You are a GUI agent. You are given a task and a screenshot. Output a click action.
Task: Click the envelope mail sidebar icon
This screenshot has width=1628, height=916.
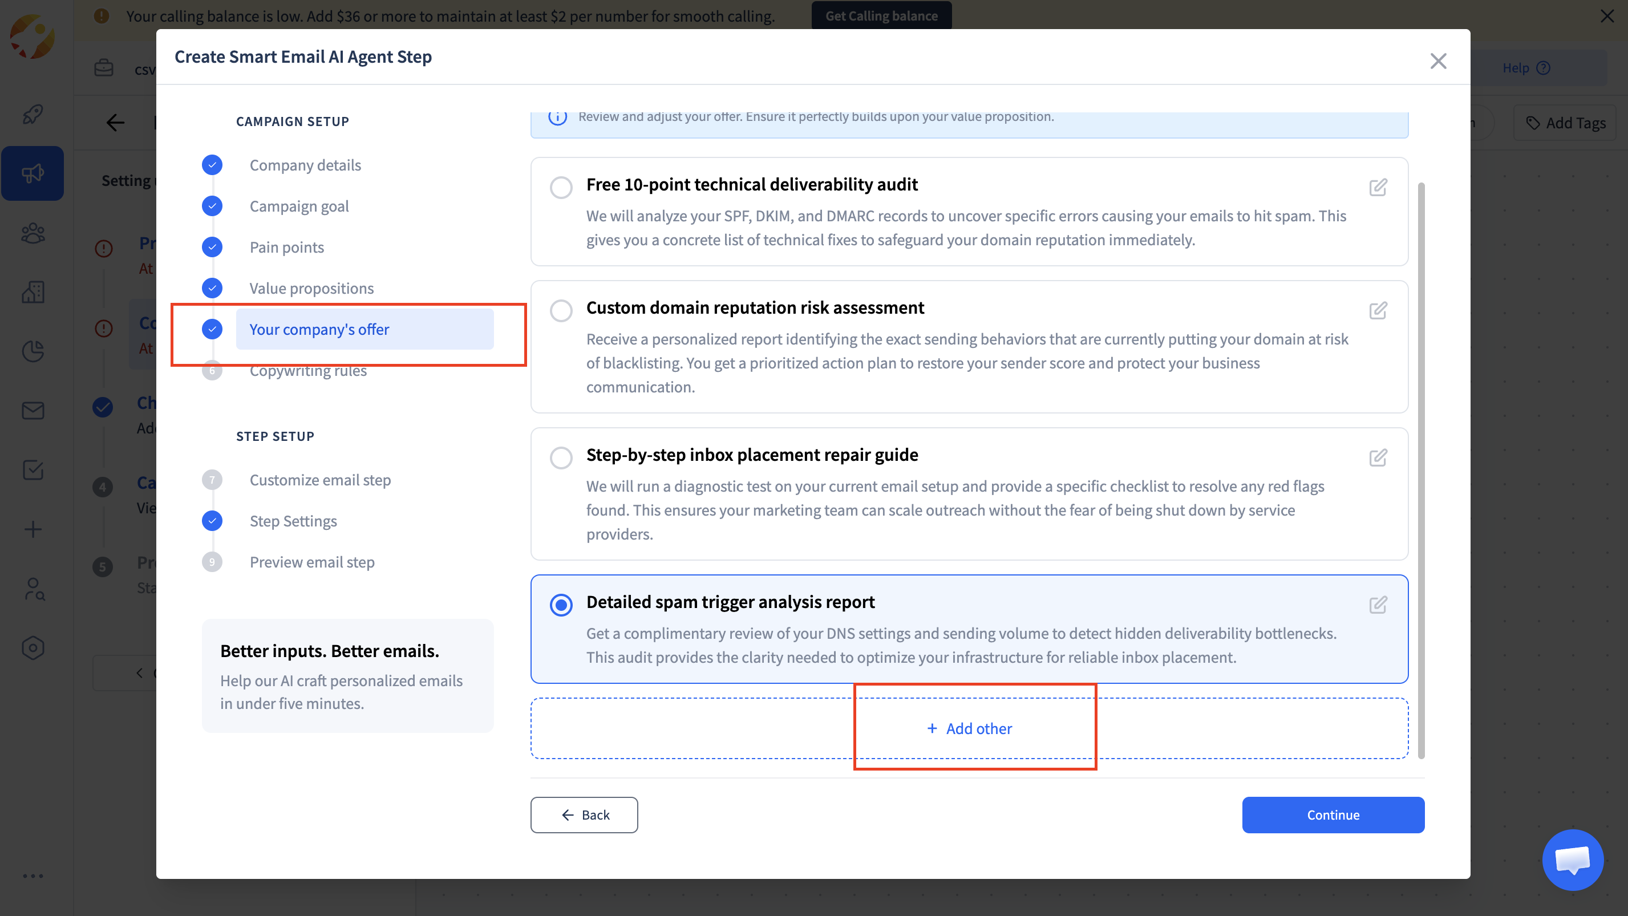coord(33,411)
